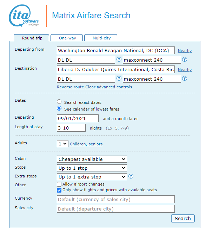This screenshot has height=232, width=206.
Task: Expand the Extra stops dropdown
Action: tap(92, 177)
